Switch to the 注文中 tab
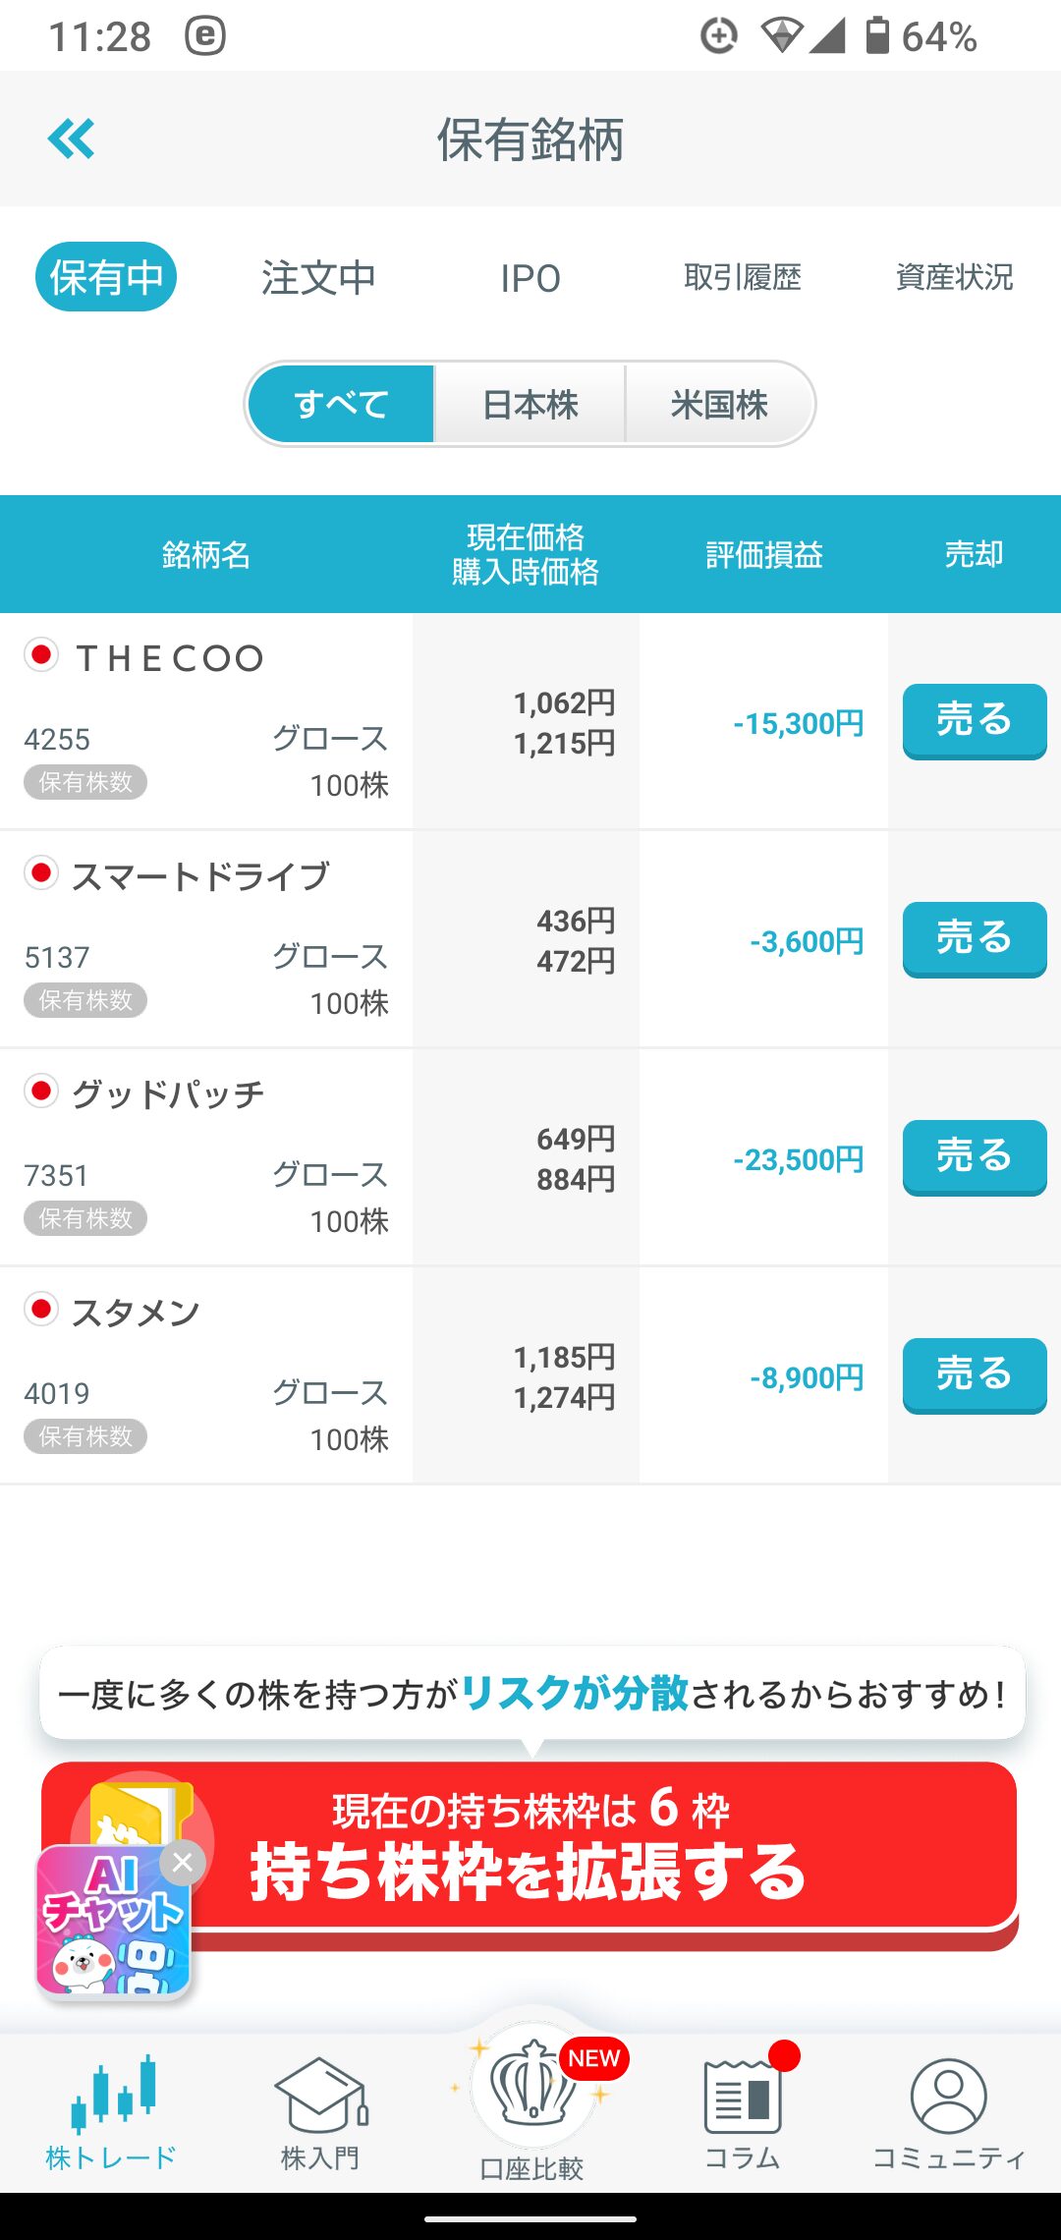This screenshot has width=1061, height=2240. point(318,278)
